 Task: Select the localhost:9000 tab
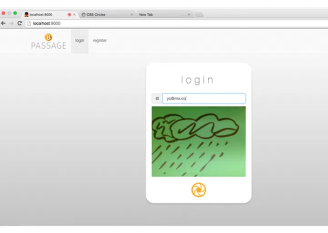43,15
